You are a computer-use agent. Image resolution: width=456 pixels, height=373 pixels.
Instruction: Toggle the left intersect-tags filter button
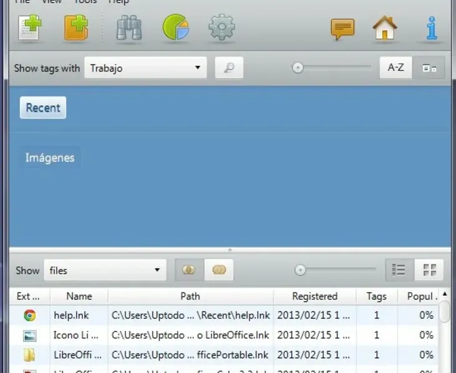pyautogui.click(x=189, y=270)
